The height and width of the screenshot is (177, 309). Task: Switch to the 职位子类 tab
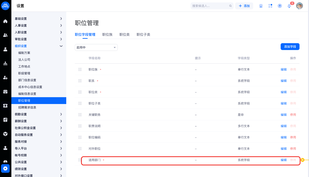(x=143, y=34)
